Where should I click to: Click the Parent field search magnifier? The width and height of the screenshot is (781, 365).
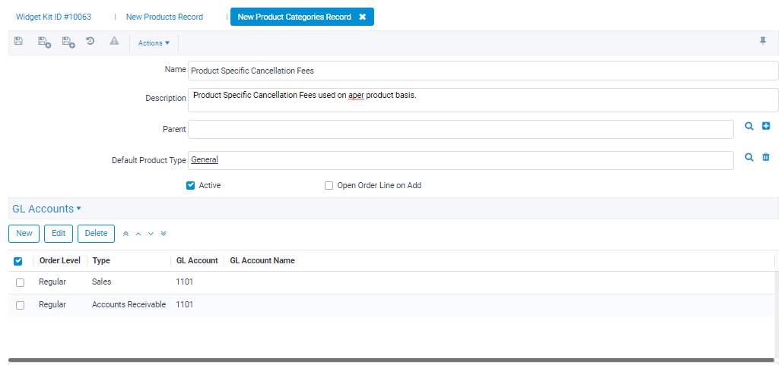click(x=748, y=126)
